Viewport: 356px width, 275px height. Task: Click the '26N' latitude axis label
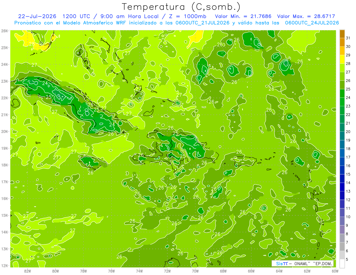4,31
